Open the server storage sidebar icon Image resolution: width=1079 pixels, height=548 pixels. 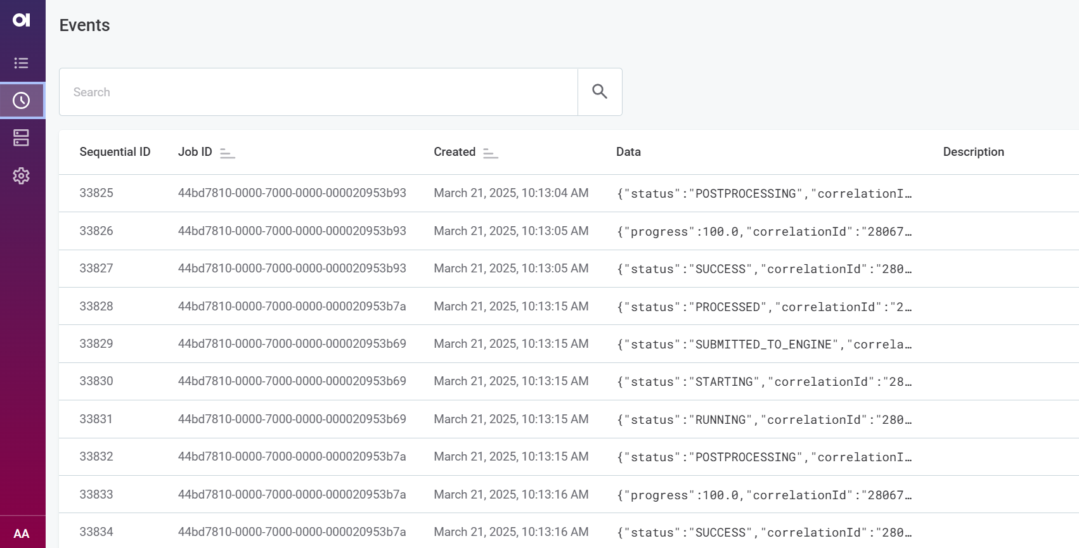[22, 138]
